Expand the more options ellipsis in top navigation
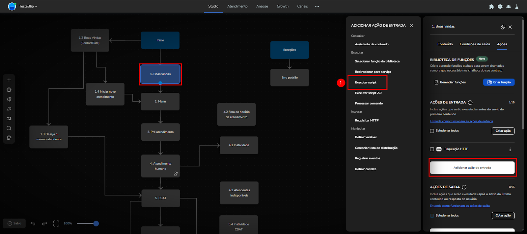 tap(317, 6)
